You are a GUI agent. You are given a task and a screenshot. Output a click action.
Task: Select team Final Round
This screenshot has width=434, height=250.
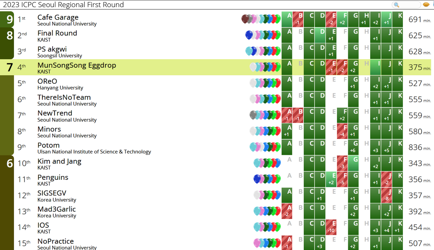pos(57,33)
